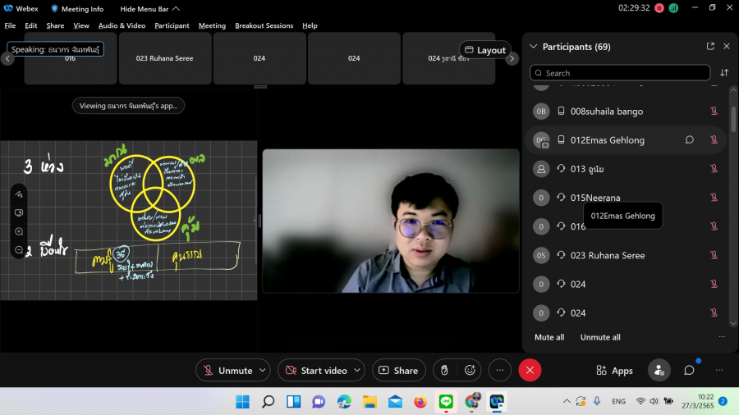This screenshot has height=415, width=739.
Task: Pop out the Participants panel
Action: pos(710,47)
